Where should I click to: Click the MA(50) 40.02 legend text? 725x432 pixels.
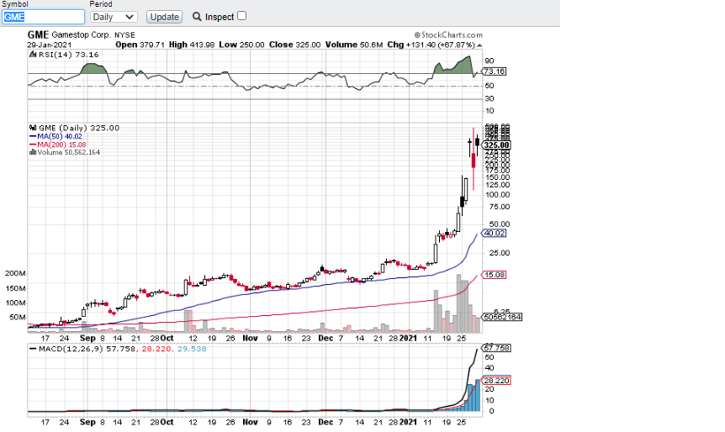click(59, 137)
